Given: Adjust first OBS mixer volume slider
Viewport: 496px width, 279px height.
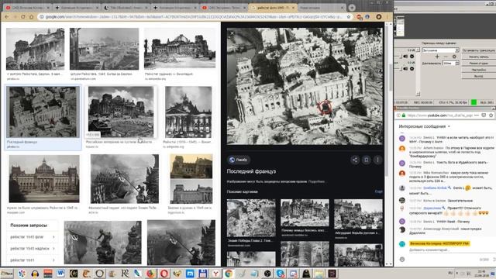Looking at the screenshot, I should pyautogui.click(x=398, y=57).
